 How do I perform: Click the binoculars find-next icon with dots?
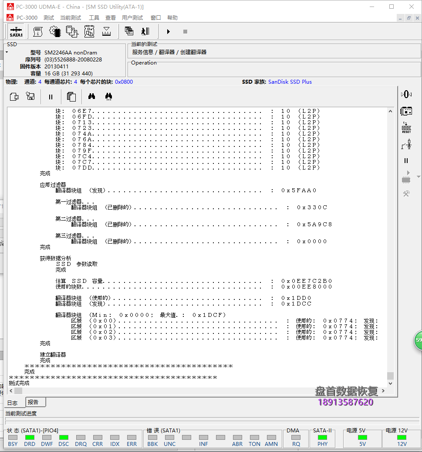tap(108, 97)
